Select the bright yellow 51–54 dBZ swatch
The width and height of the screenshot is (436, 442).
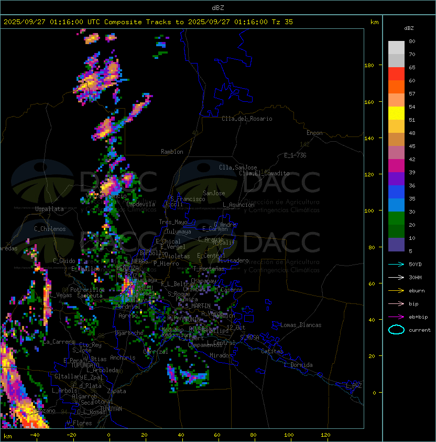pos(396,113)
